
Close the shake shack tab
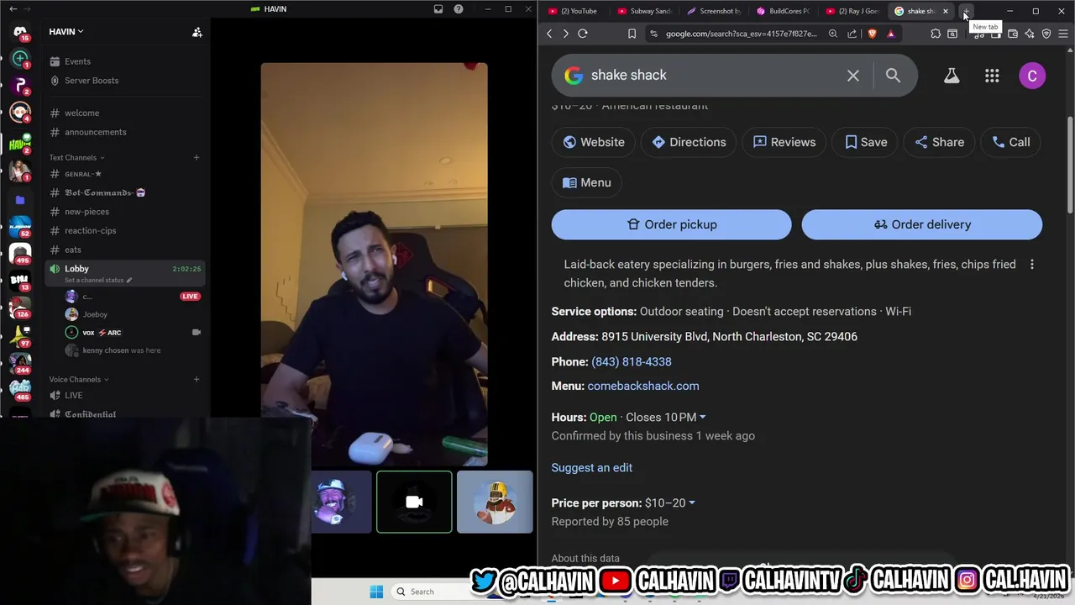(x=946, y=11)
